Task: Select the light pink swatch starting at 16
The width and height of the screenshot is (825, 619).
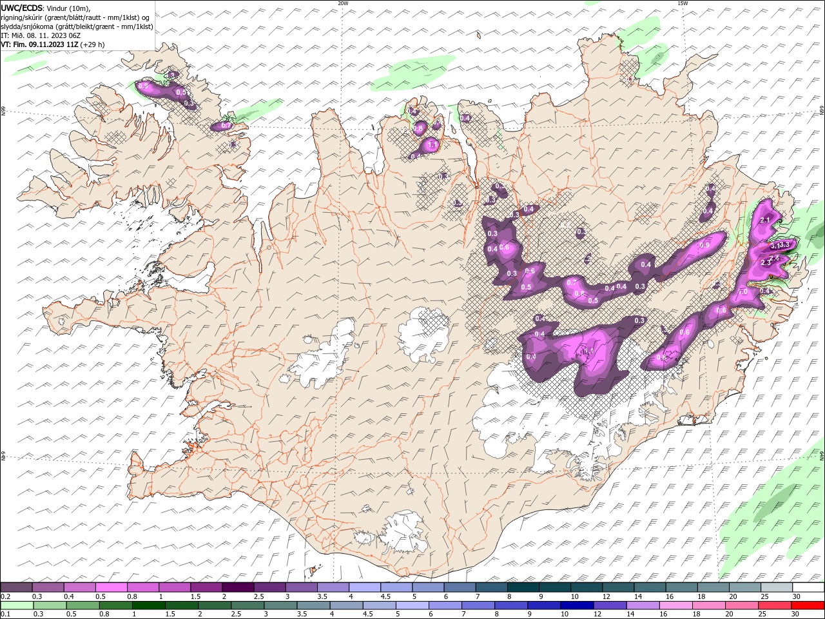Action: [x=675, y=605]
